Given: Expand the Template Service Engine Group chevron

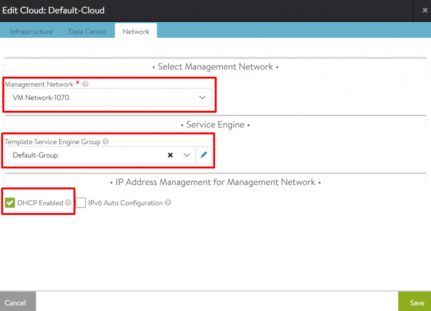Looking at the screenshot, I should coord(187,155).
